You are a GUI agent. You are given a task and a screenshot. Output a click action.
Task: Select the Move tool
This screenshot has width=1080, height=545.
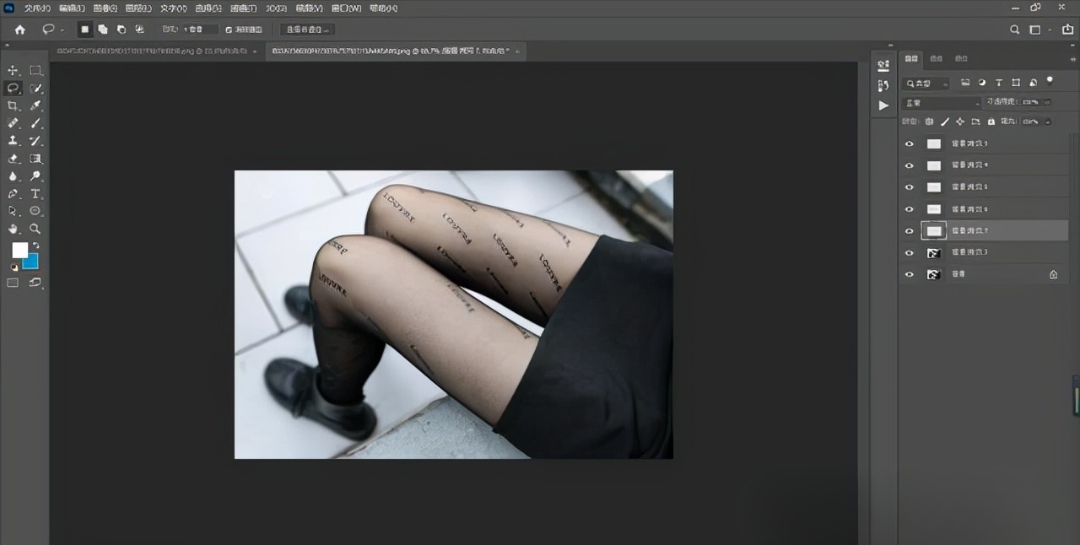[x=13, y=70]
